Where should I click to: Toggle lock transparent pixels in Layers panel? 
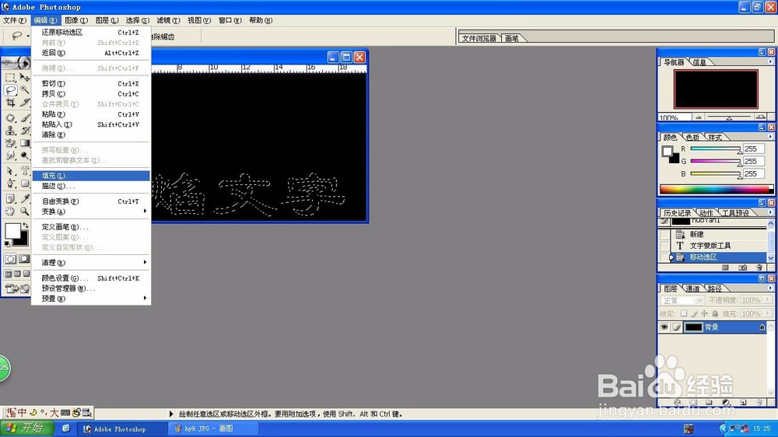pos(684,313)
